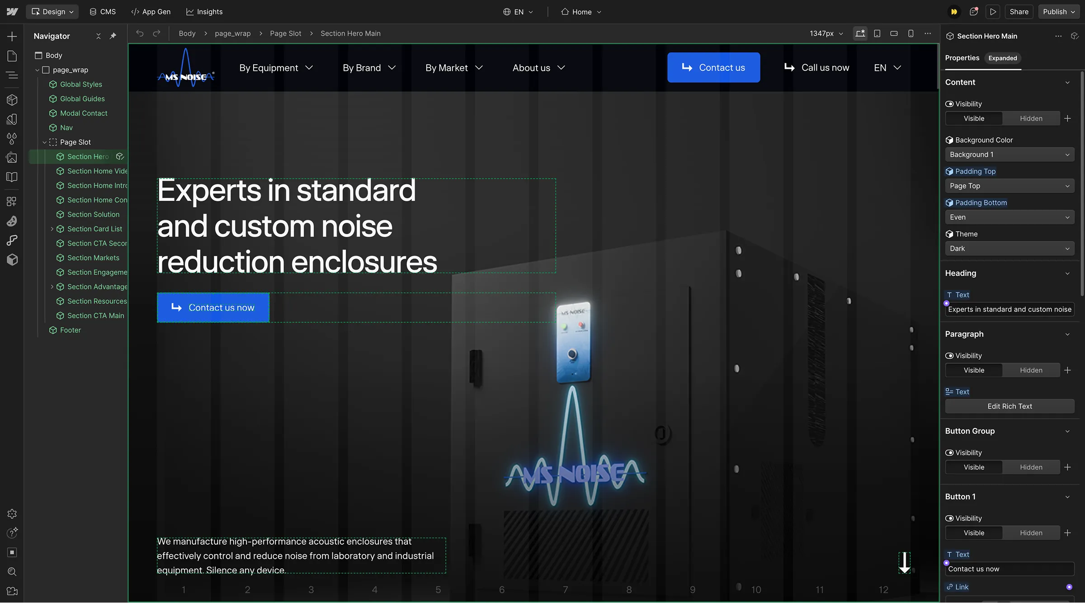Open the Background 1 color setting
1085x603 pixels.
tap(1010, 154)
